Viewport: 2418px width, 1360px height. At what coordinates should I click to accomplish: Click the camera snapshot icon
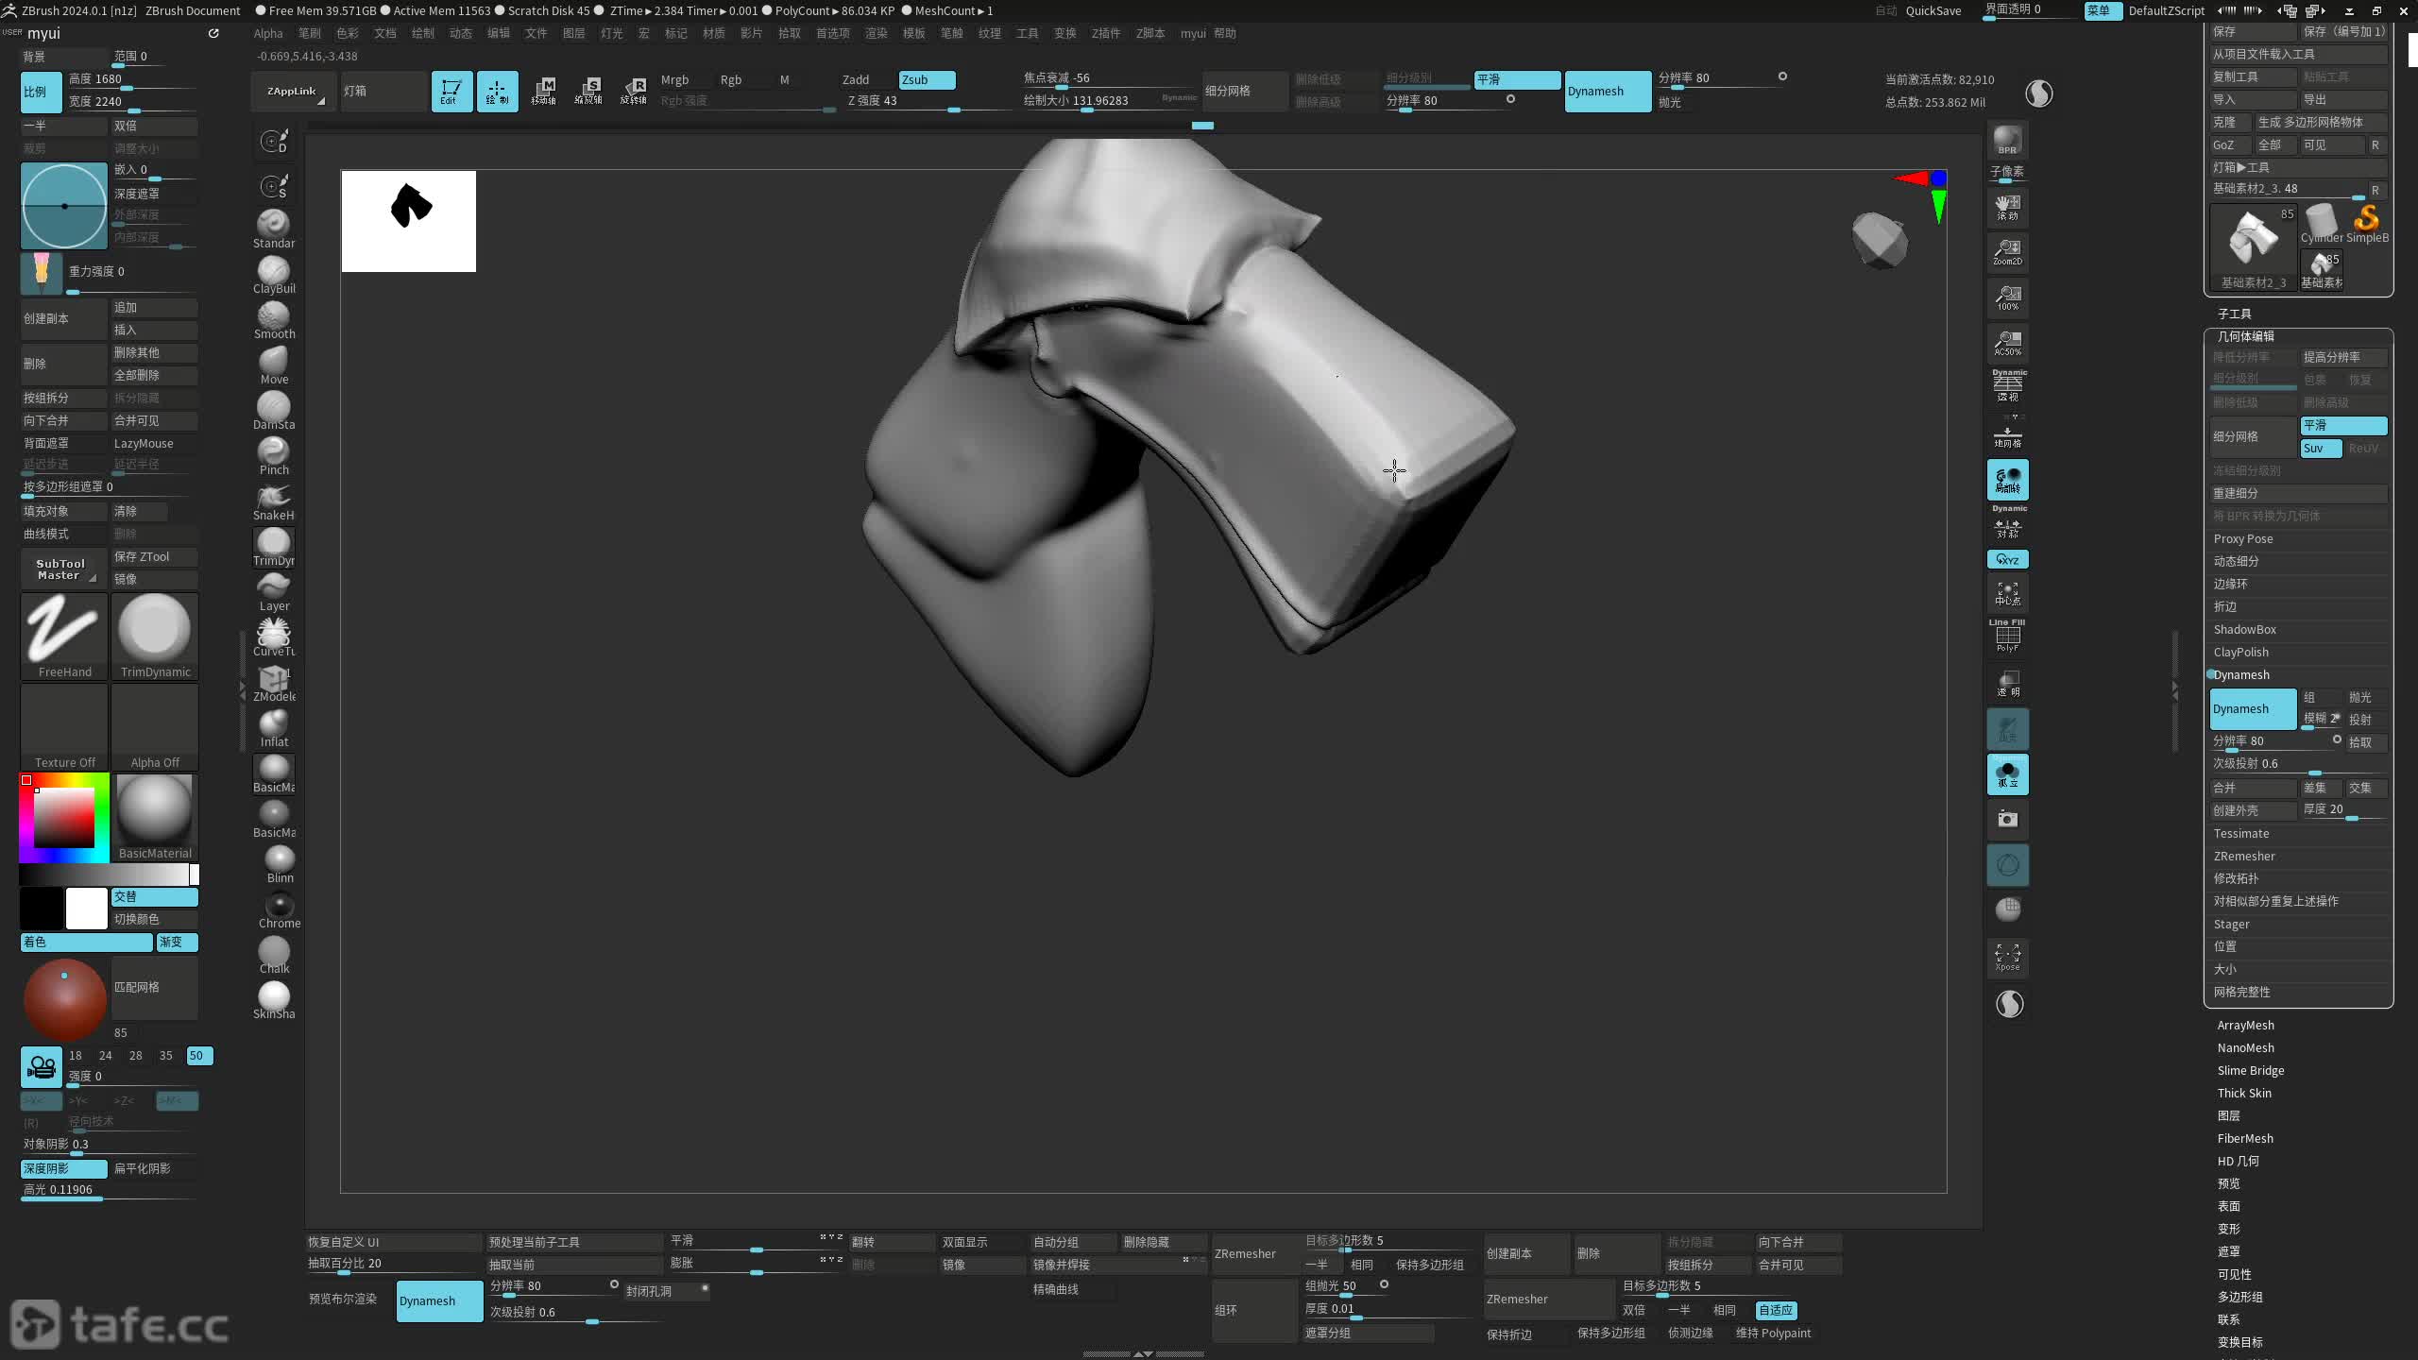tap(2007, 819)
